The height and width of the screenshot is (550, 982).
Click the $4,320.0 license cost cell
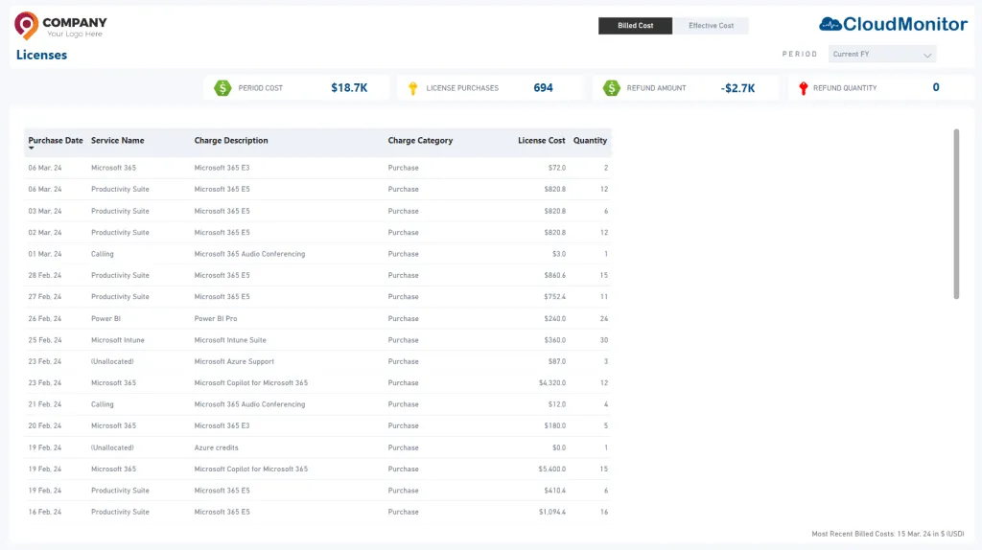[x=552, y=383]
